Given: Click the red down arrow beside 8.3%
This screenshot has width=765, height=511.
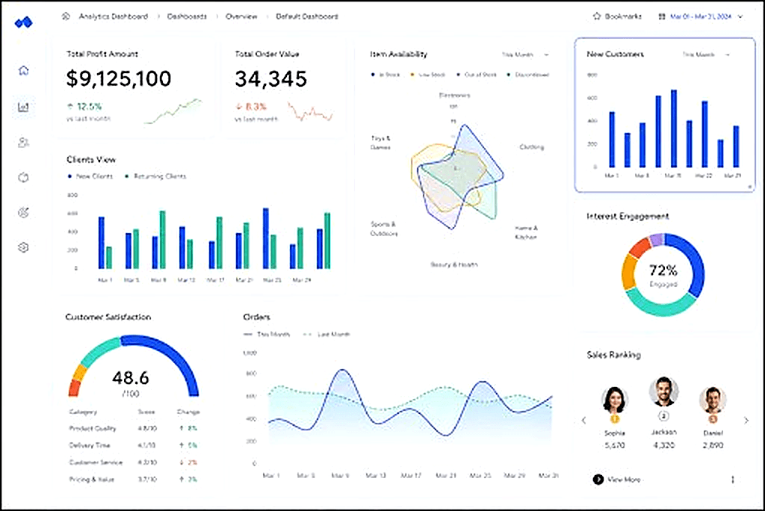Looking at the screenshot, I should (x=239, y=106).
